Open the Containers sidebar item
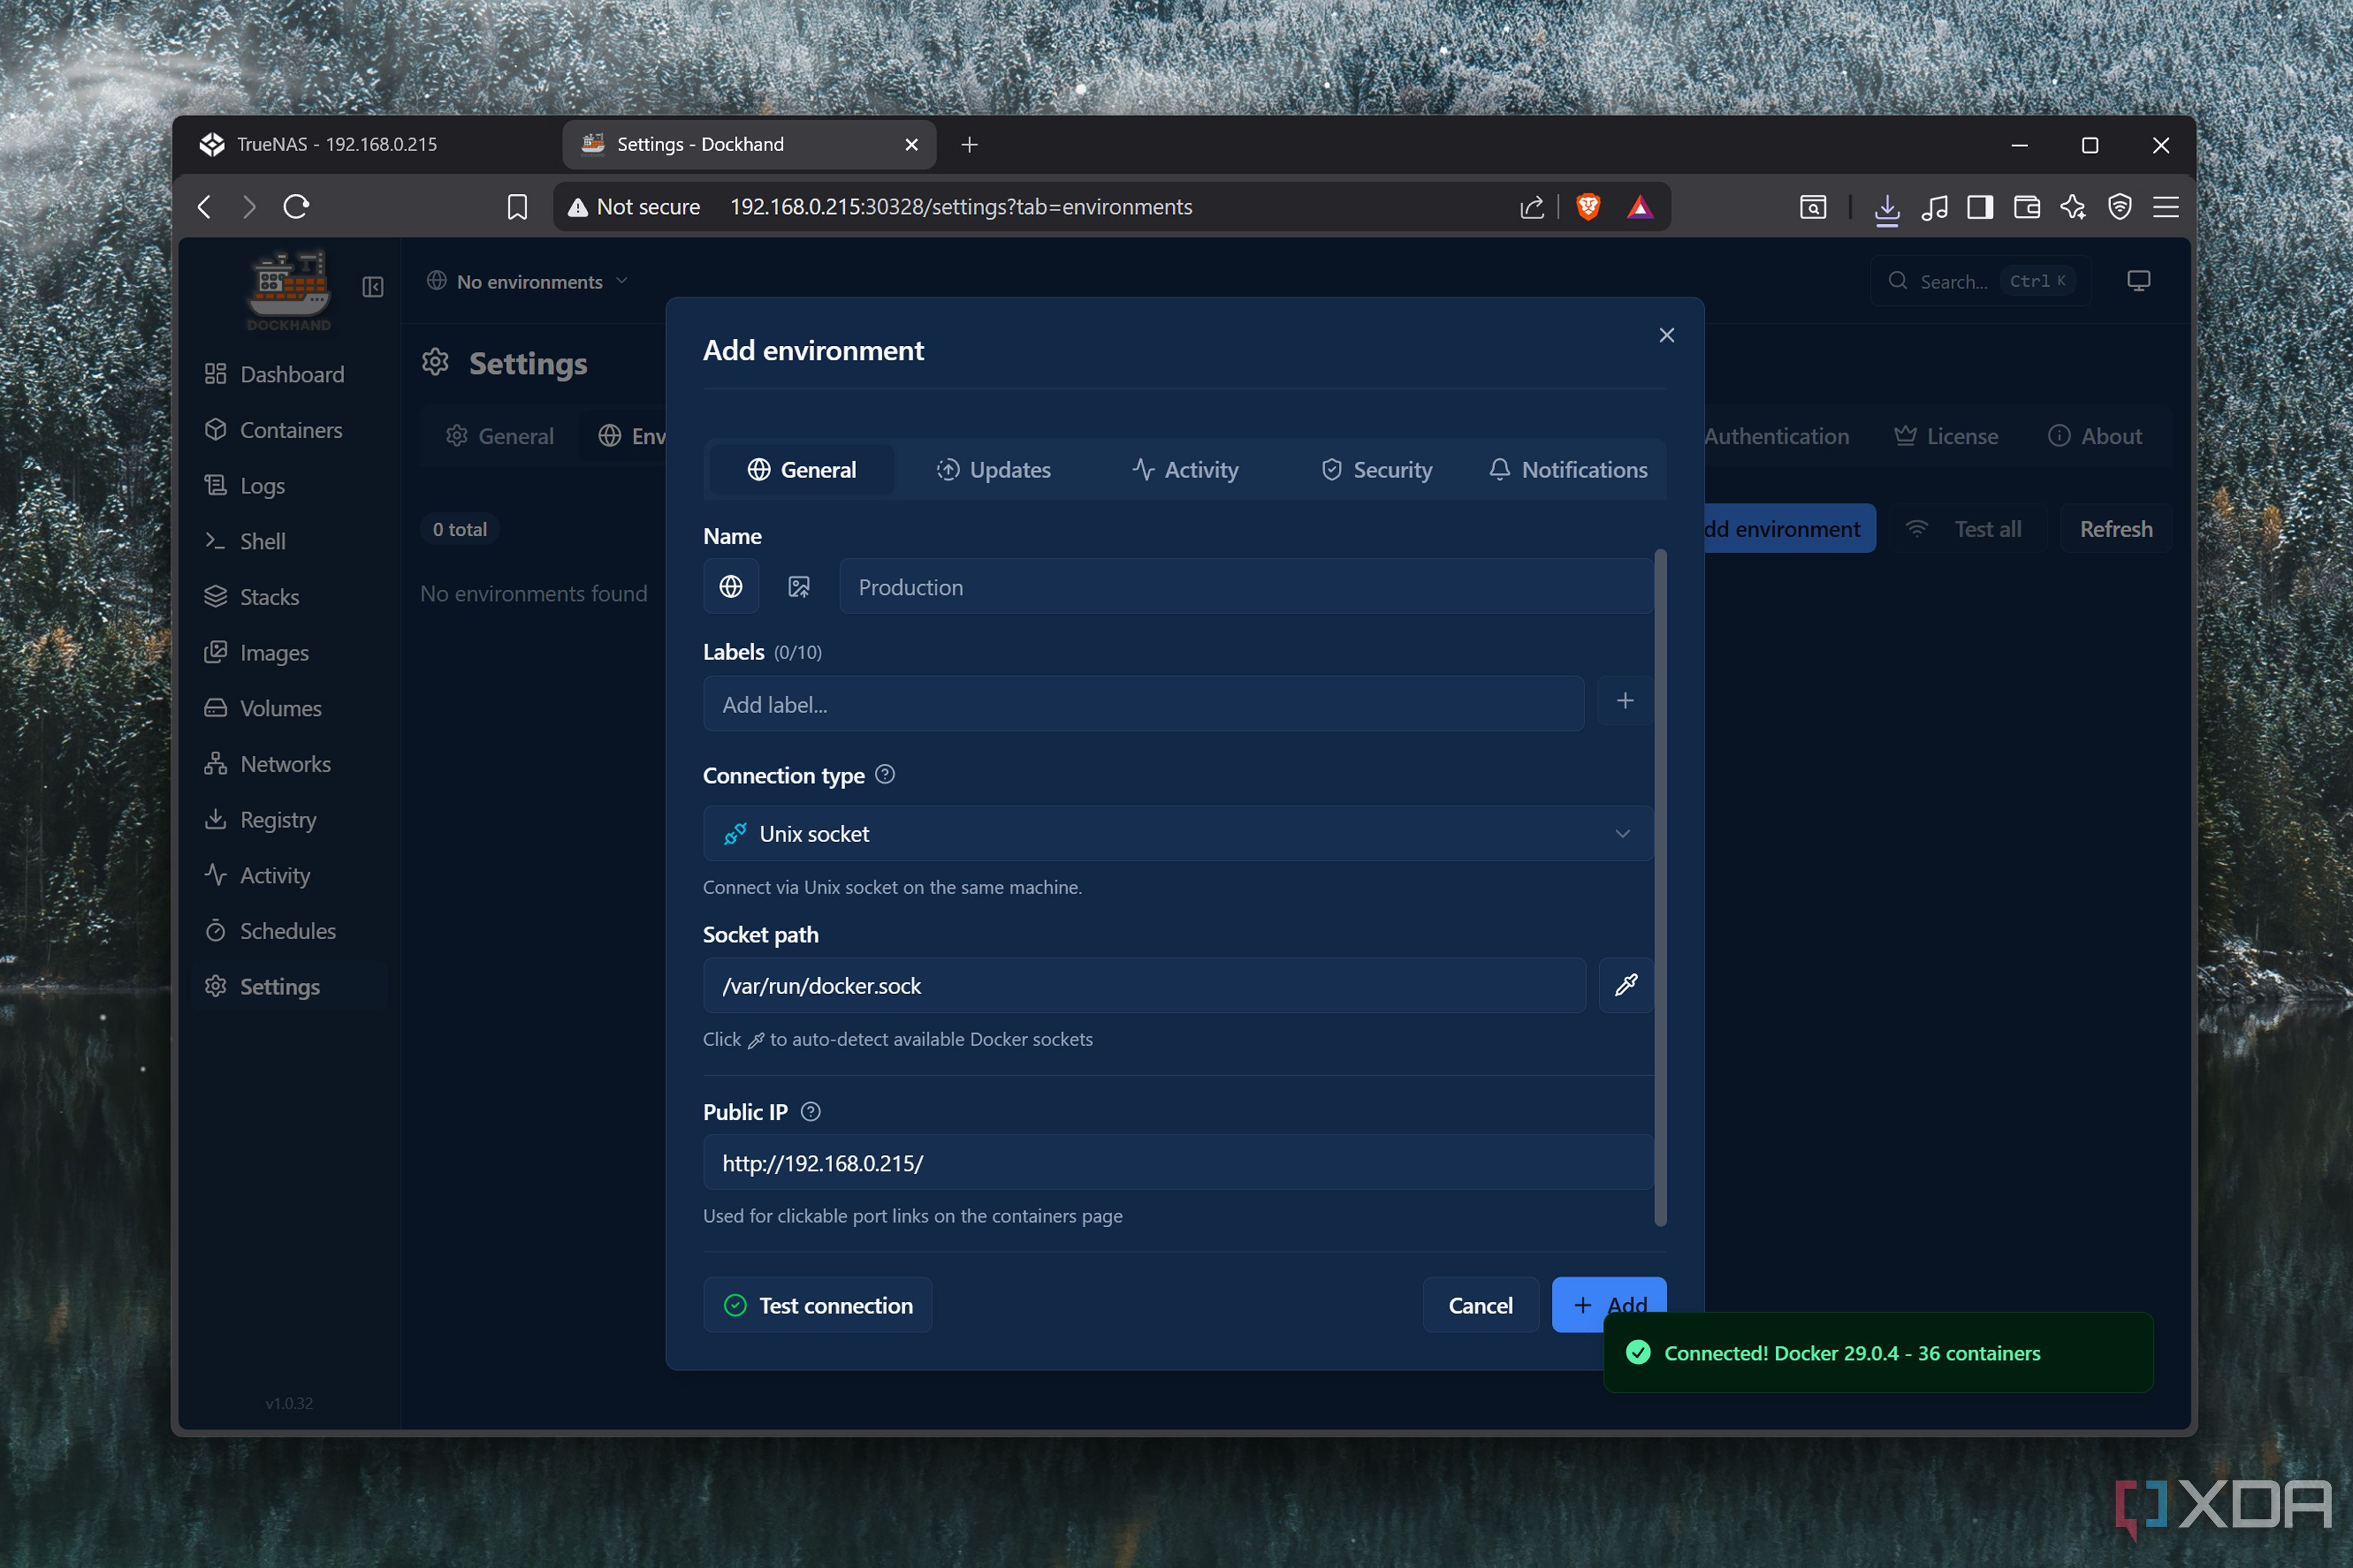This screenshot has height=1568, width=2353. pos(273,430)
